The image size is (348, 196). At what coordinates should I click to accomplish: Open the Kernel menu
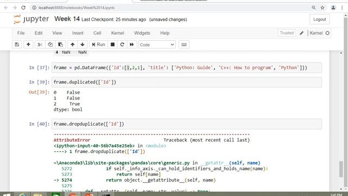pyautogui.click(x=117, y=33)
